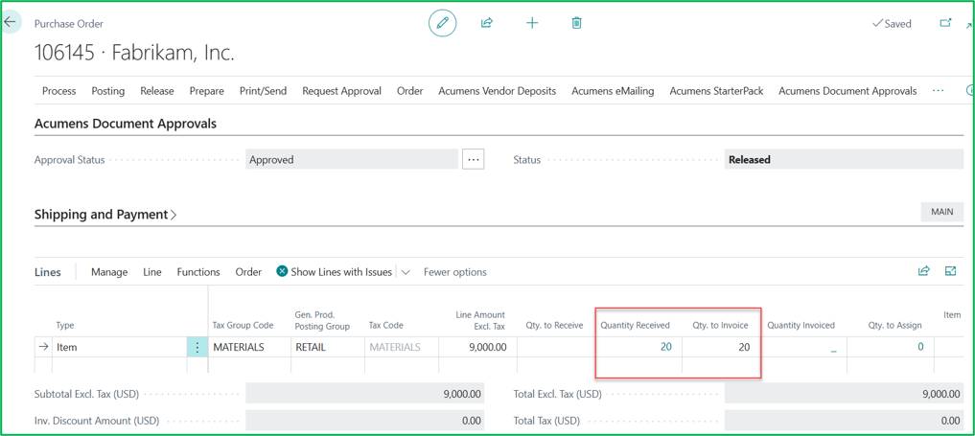The height and width of the screenshot is (436, 975).
Task: Click the Tax Group Code column header
Action: pyautogui.click(x=244, y=326)
